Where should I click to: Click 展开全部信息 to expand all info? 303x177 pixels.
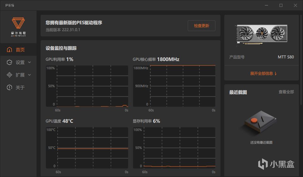tap(264, 73)
